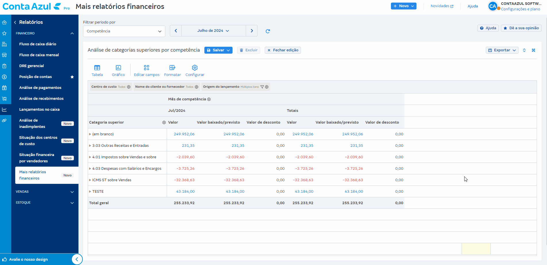Screen dimensions: 547x265
Task: Expand the ICMS ST sobre Vendas row
Action: pyautogui.click(x=90, y=180)
